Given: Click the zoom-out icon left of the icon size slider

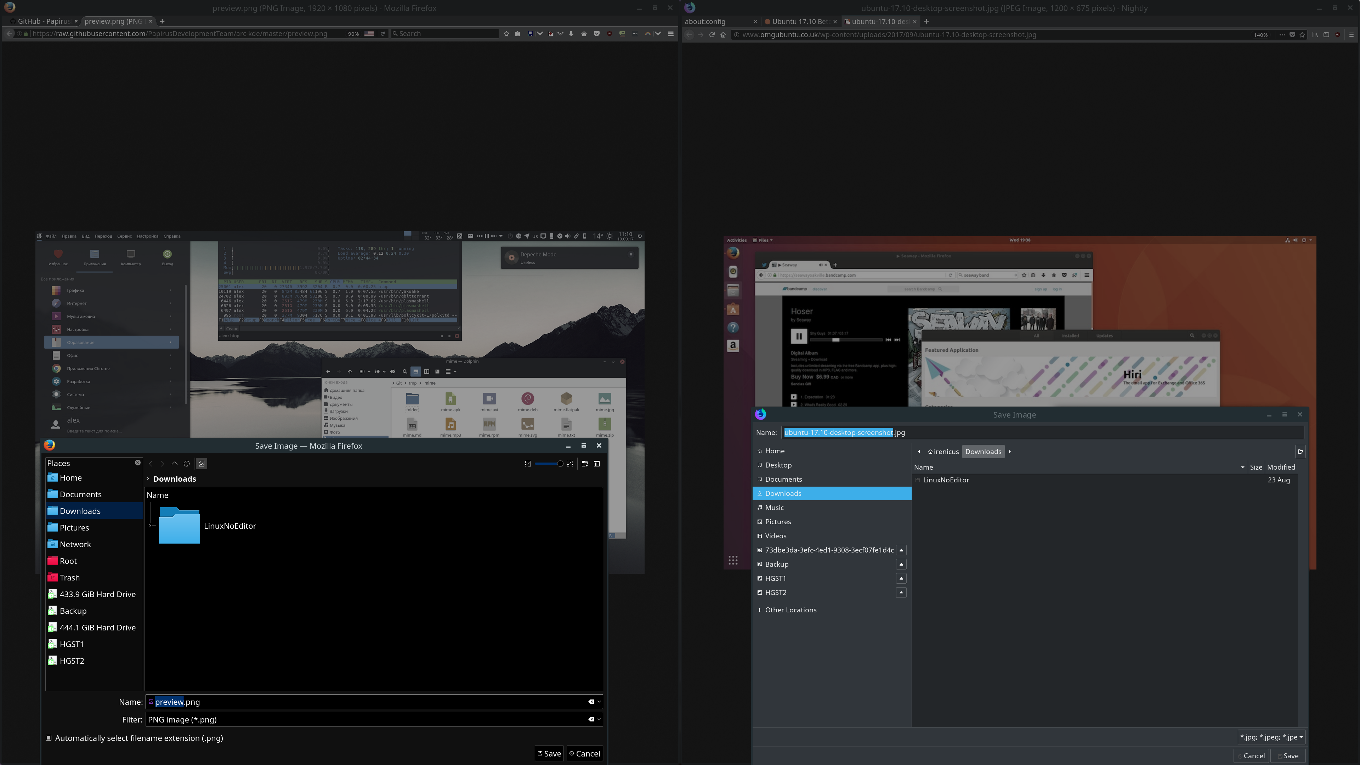Looking at the screenshot, I should point(528,464).
